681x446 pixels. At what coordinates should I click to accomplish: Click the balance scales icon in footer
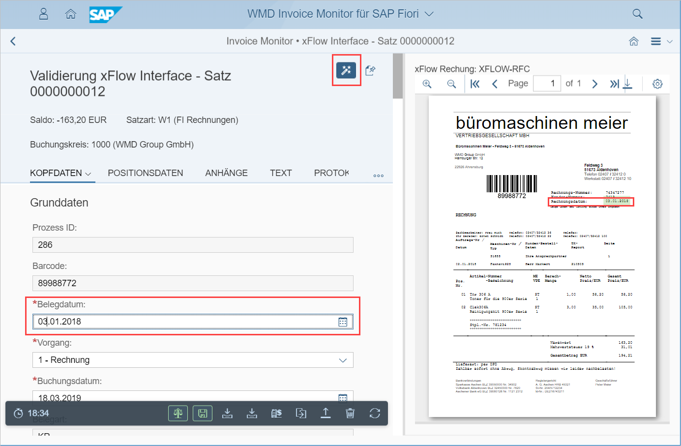pyautogui.click(x=178, y=414)
